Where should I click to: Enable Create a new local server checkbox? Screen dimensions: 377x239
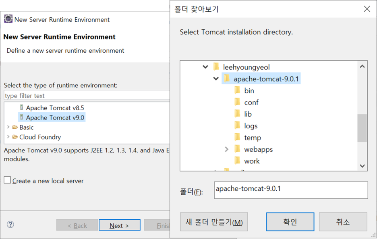pyautogui.click(x=7, y=180)
